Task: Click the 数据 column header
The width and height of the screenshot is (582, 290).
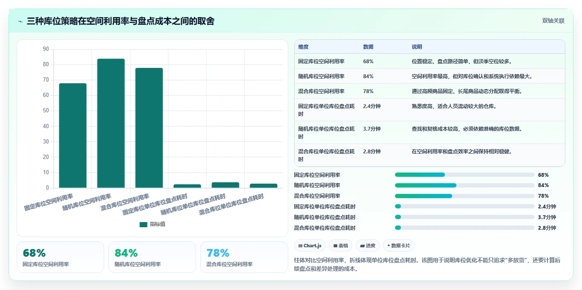Action: click(369, 47)
